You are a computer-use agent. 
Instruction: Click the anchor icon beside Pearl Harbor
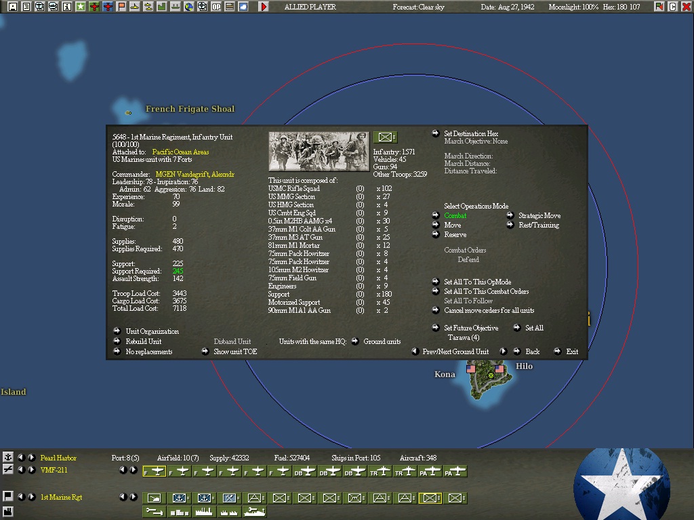pos(8,458)
